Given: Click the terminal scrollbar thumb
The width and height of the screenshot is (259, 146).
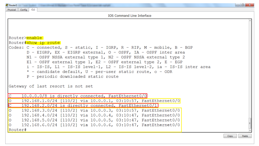Looking at the screenshot, I should 250,123.
